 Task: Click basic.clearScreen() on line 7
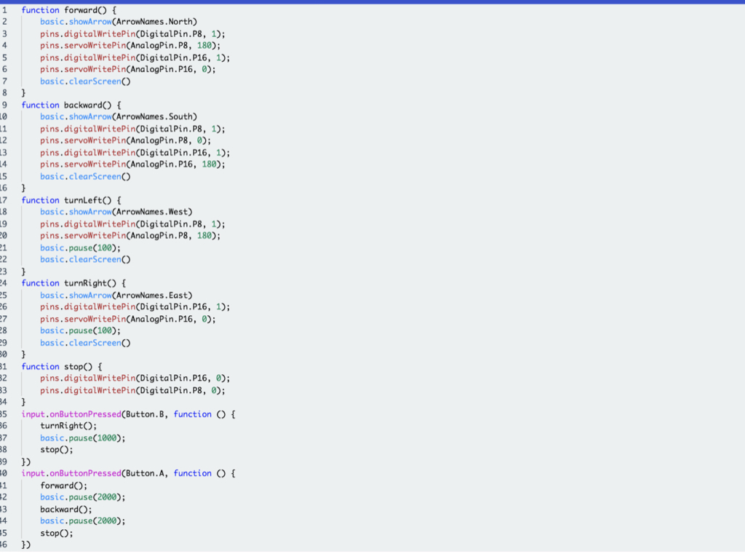(86, 82)
